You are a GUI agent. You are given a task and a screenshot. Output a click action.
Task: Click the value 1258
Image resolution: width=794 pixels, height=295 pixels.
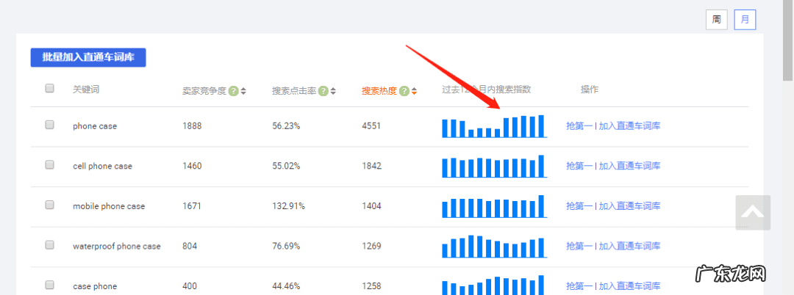pyautogui.click(x=371, y=286)
